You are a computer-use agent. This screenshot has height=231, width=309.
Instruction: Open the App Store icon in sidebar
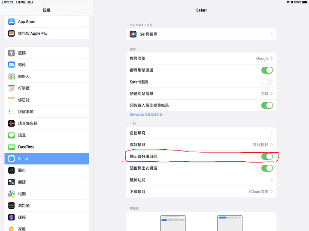[x=11, y=22]
